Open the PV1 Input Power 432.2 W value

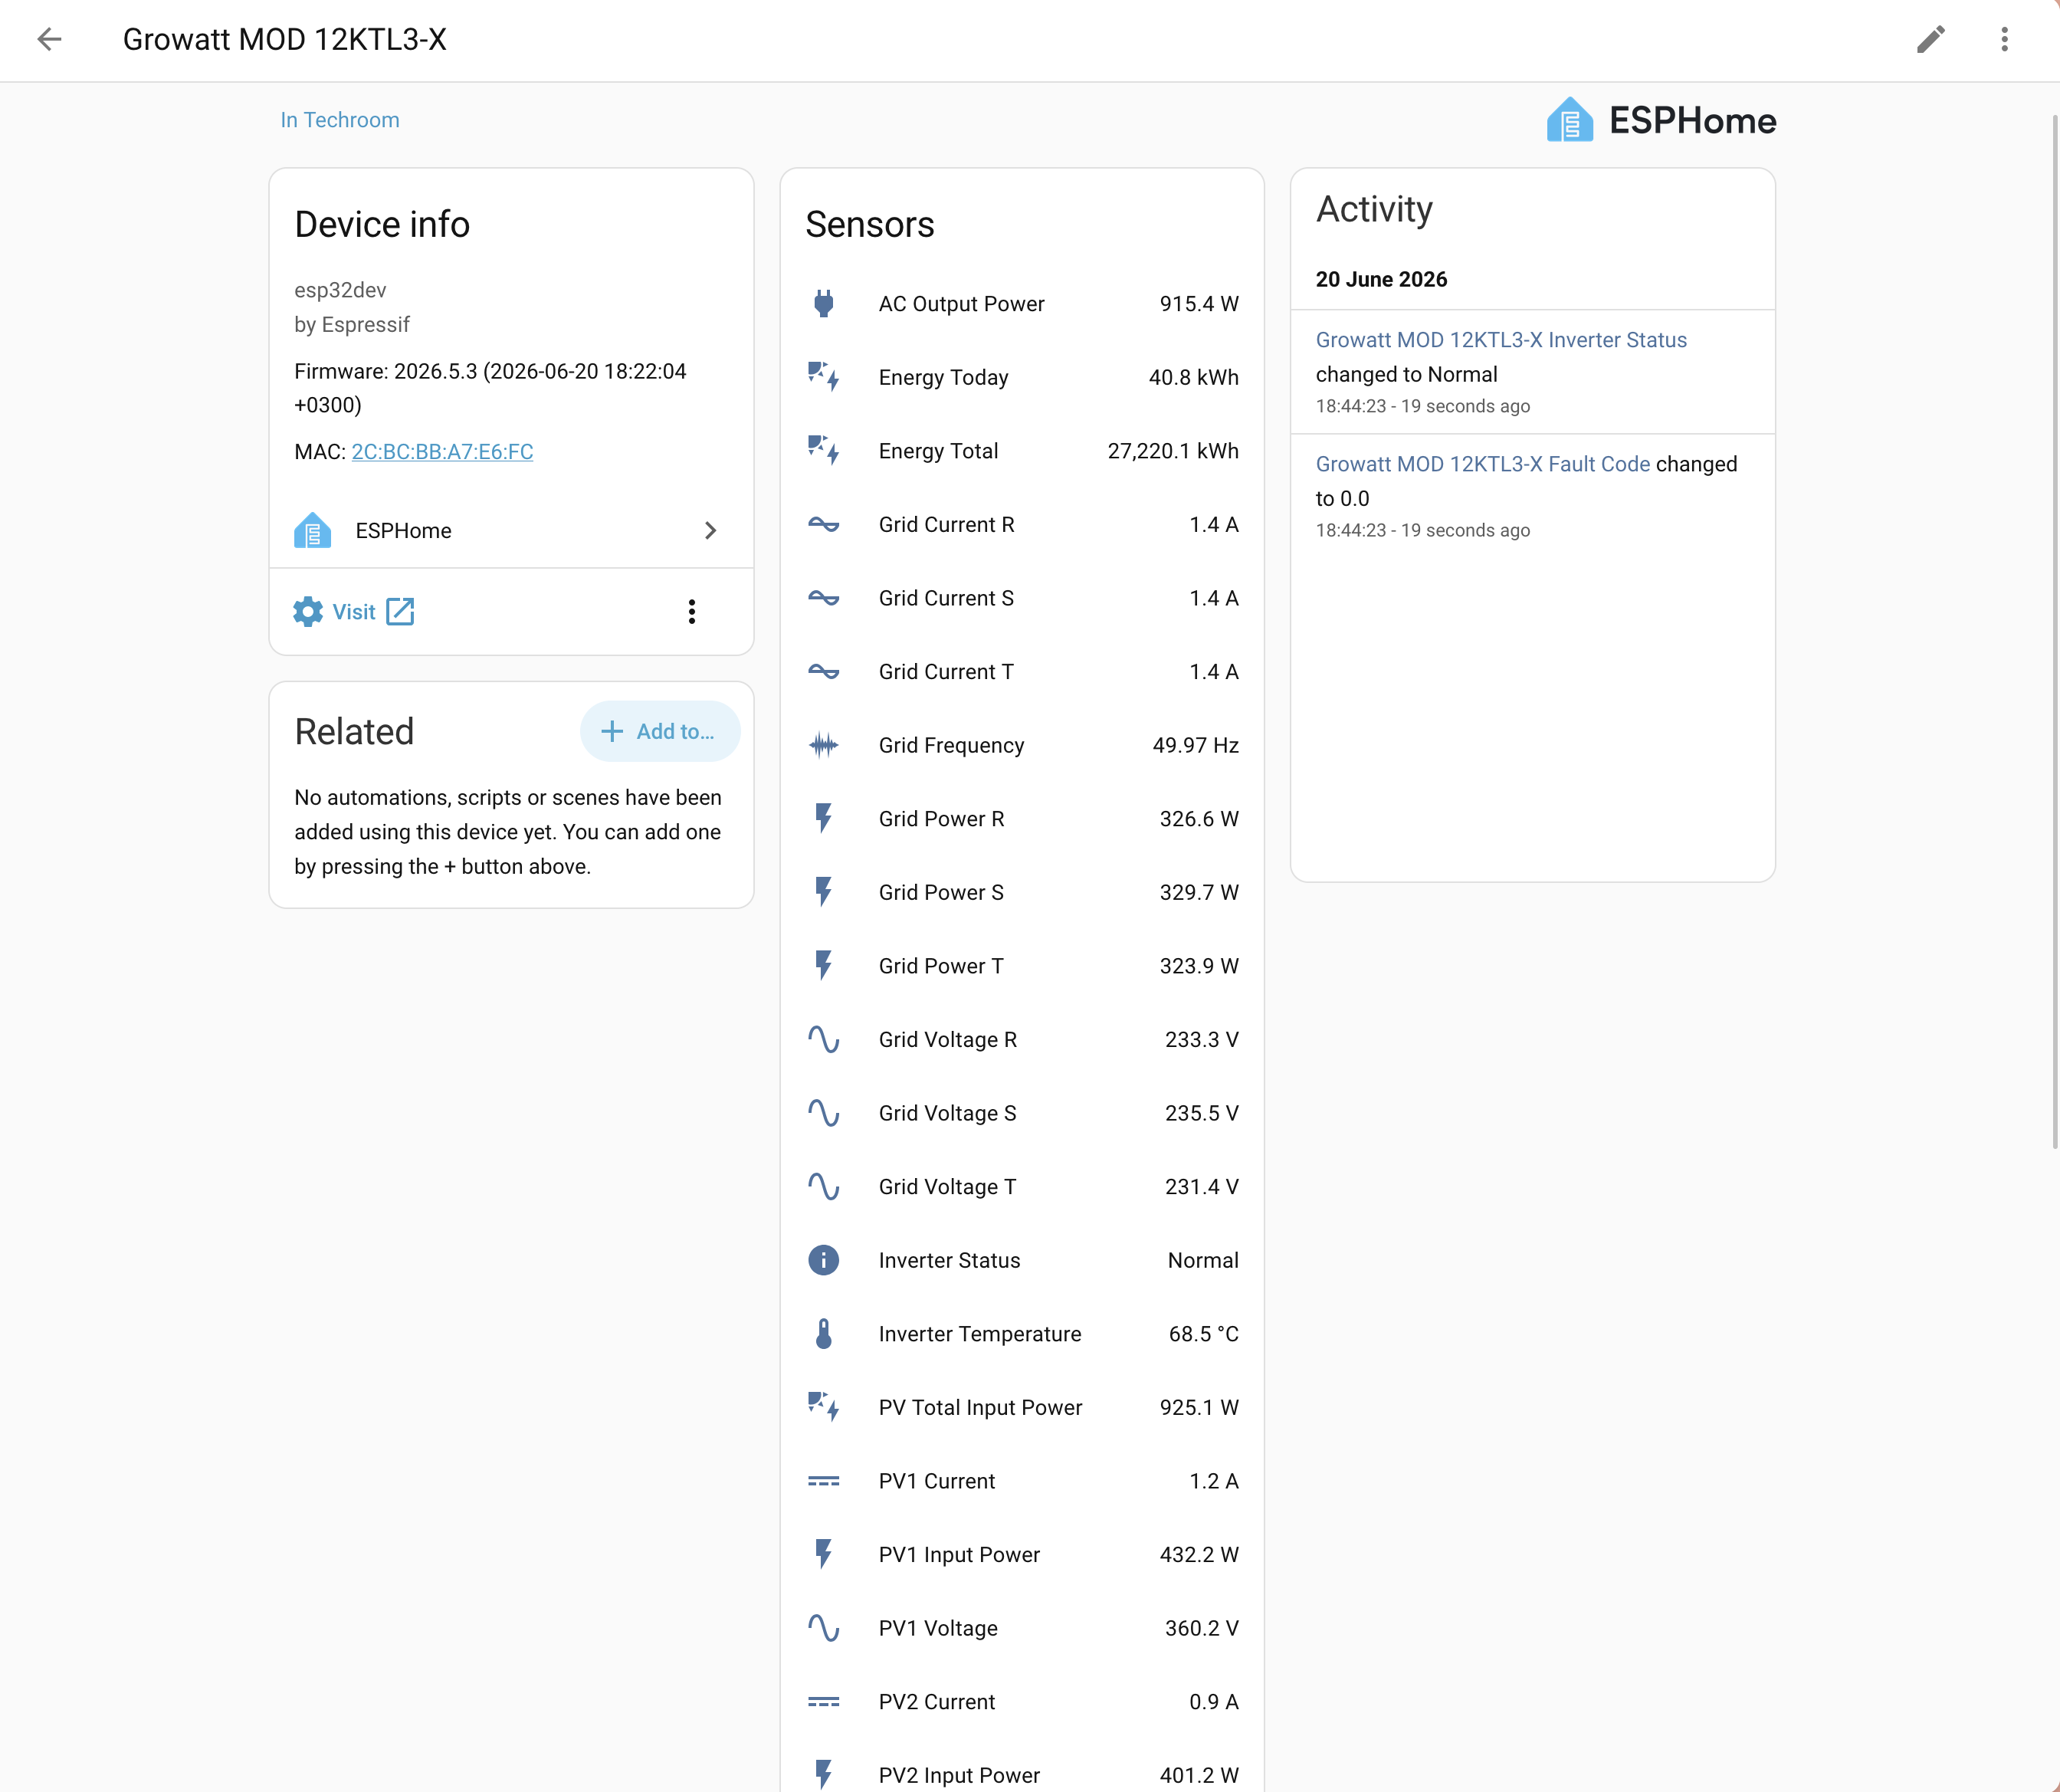point(1199,1555)
